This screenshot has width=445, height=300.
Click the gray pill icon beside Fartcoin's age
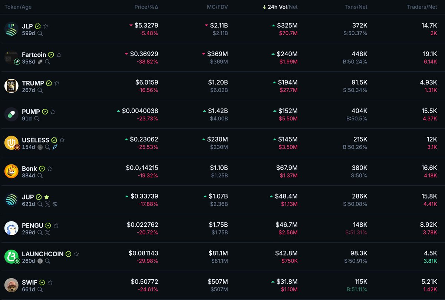[x=40, y=62]
